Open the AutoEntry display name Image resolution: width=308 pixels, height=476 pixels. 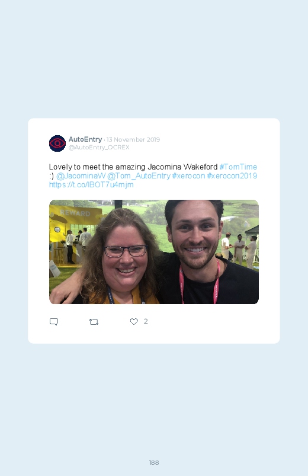(x=85, y=139)
